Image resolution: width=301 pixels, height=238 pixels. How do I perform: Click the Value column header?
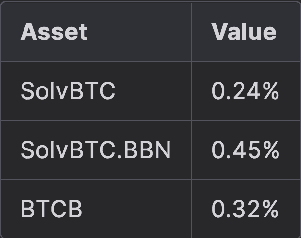[x=244, y=32]
